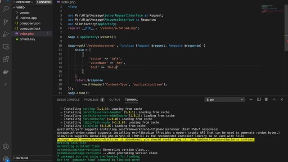Click 'ResponseInterface' on line 4
The image size is (288, 162).
coord(119,20)
